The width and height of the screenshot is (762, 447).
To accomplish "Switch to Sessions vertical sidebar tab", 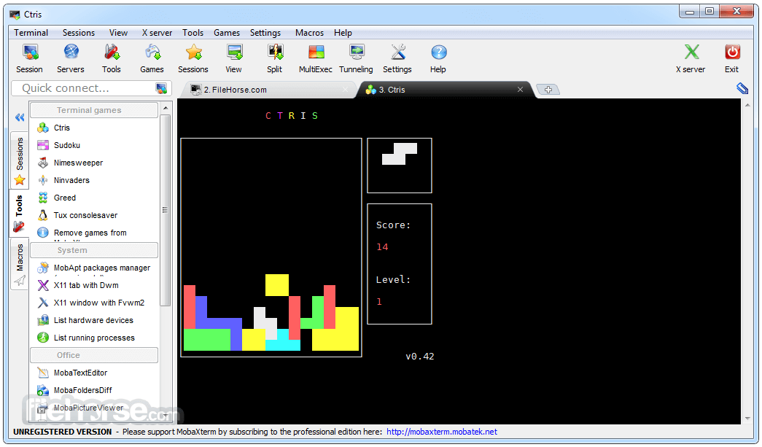I will pos(20,160).
